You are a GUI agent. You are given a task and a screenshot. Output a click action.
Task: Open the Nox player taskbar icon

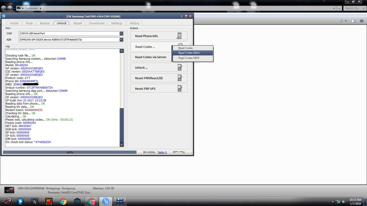[77, 201]
